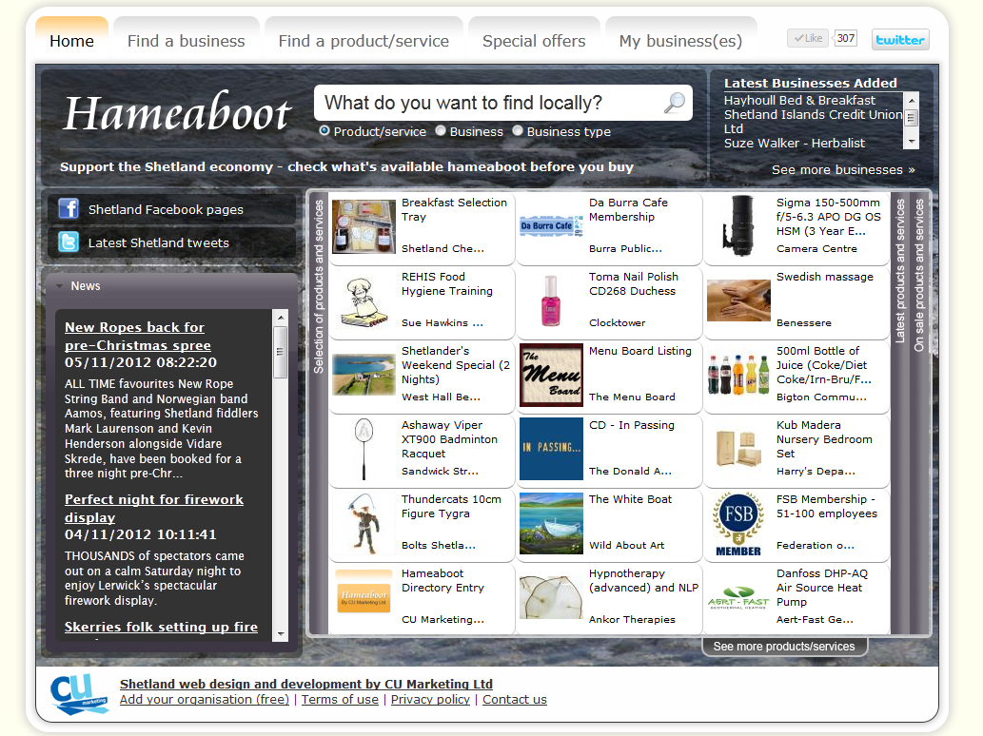
Task: Open the My business(es) tab
Action: point(680,41)
